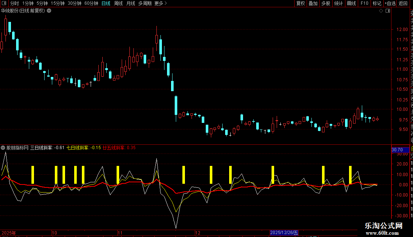Select the 15分钟 period tab

pyautogui.click(x=57, y=3)
